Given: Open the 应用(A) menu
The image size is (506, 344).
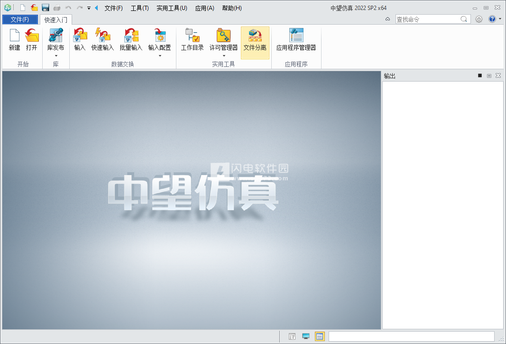Looking at the screenshot, I should coord(204,8).
